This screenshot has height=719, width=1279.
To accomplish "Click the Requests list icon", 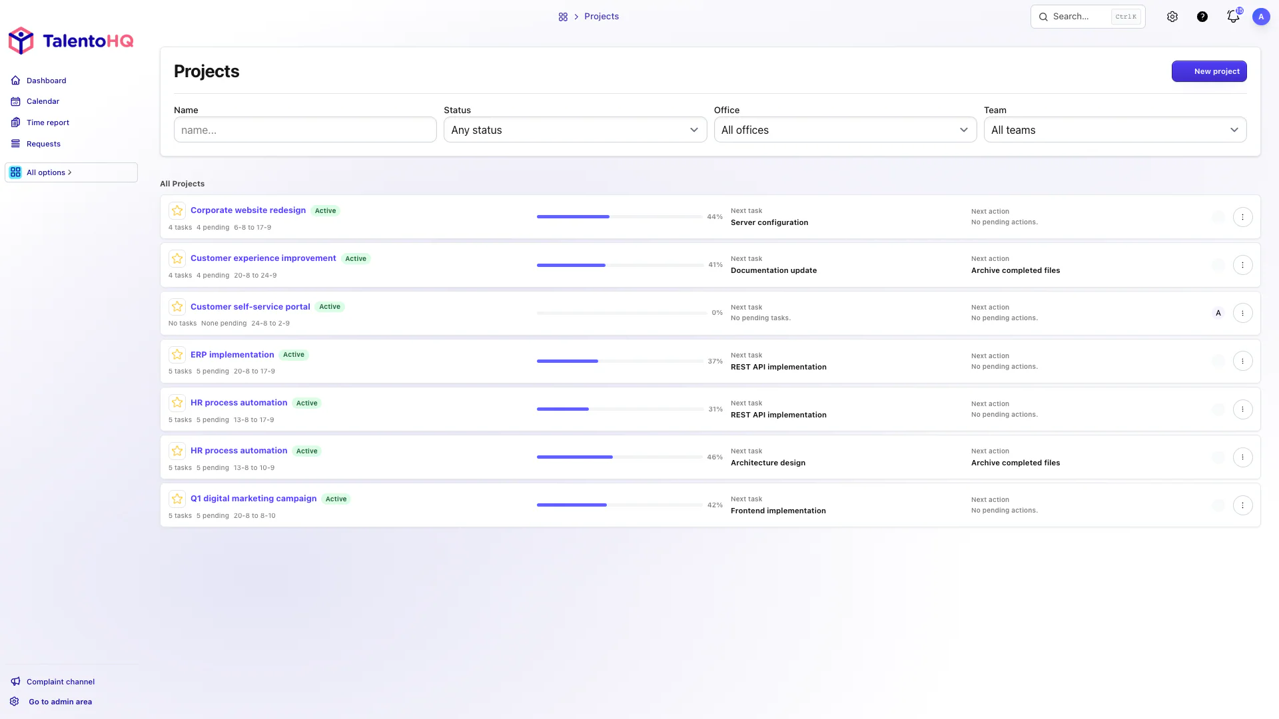I will tap(15, 144).
